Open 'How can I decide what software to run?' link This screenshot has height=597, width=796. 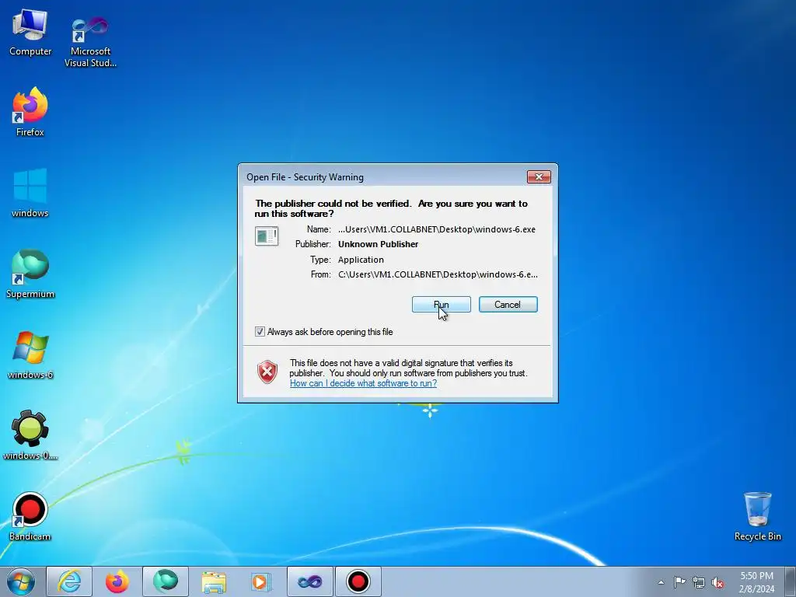click(363, 383)
